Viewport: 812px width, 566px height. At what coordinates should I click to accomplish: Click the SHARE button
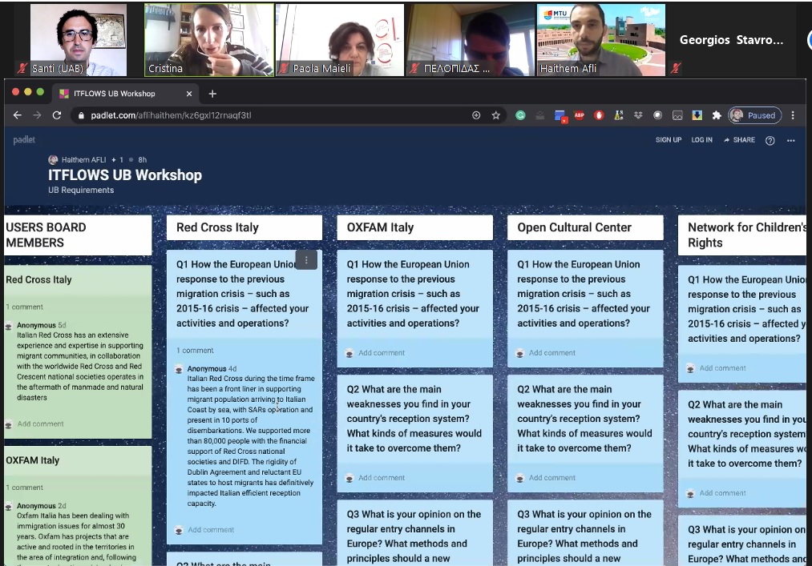[x=739, y=139]
